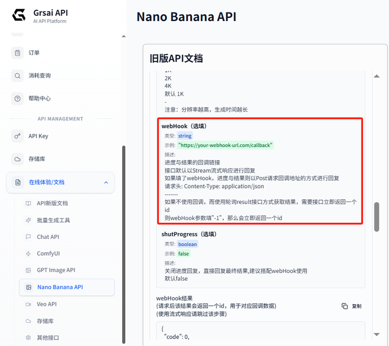The image size is (389, 346).
Task: Open the 订单 clipboard icon
Action: pos(17,53)
